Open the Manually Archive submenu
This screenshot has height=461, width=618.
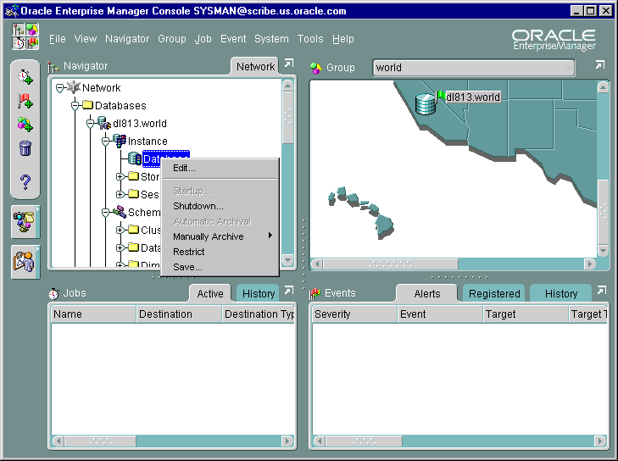(x=220, y=236)
